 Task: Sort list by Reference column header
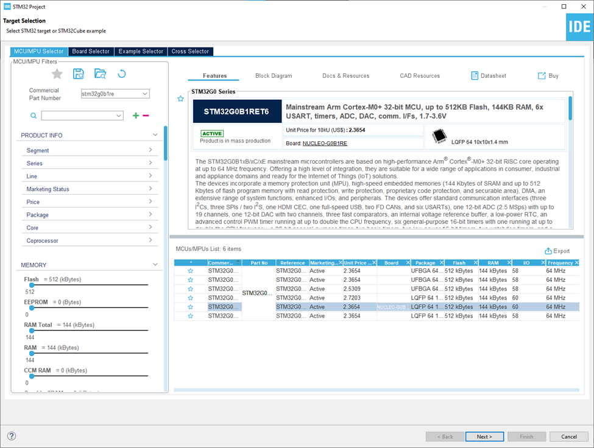[292, 262]
